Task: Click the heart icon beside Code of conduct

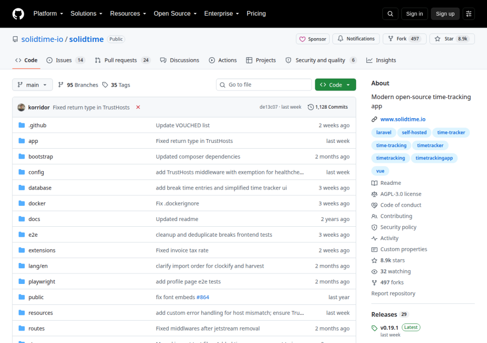Action: [x=374, y=205]
